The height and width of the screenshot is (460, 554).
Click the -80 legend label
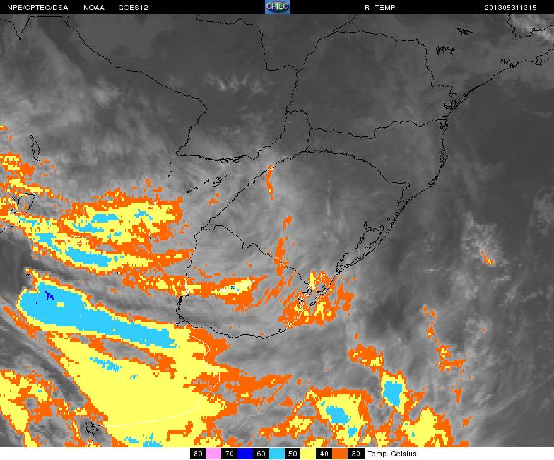pyautogui.click(x=197, y=454)
